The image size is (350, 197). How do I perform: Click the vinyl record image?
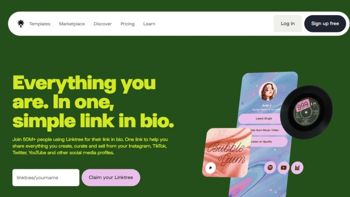(x=306, y=112)
